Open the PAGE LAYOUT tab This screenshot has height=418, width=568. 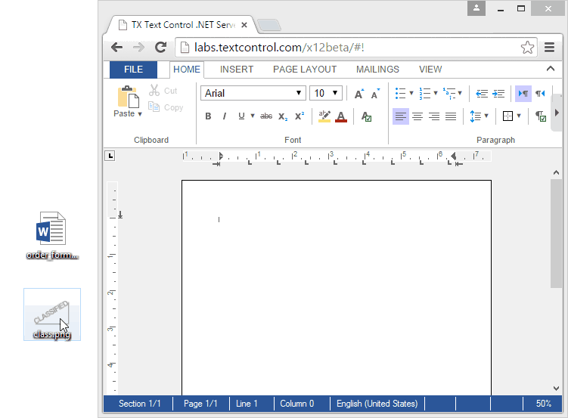pyautogui.click(x=305, y=70)
